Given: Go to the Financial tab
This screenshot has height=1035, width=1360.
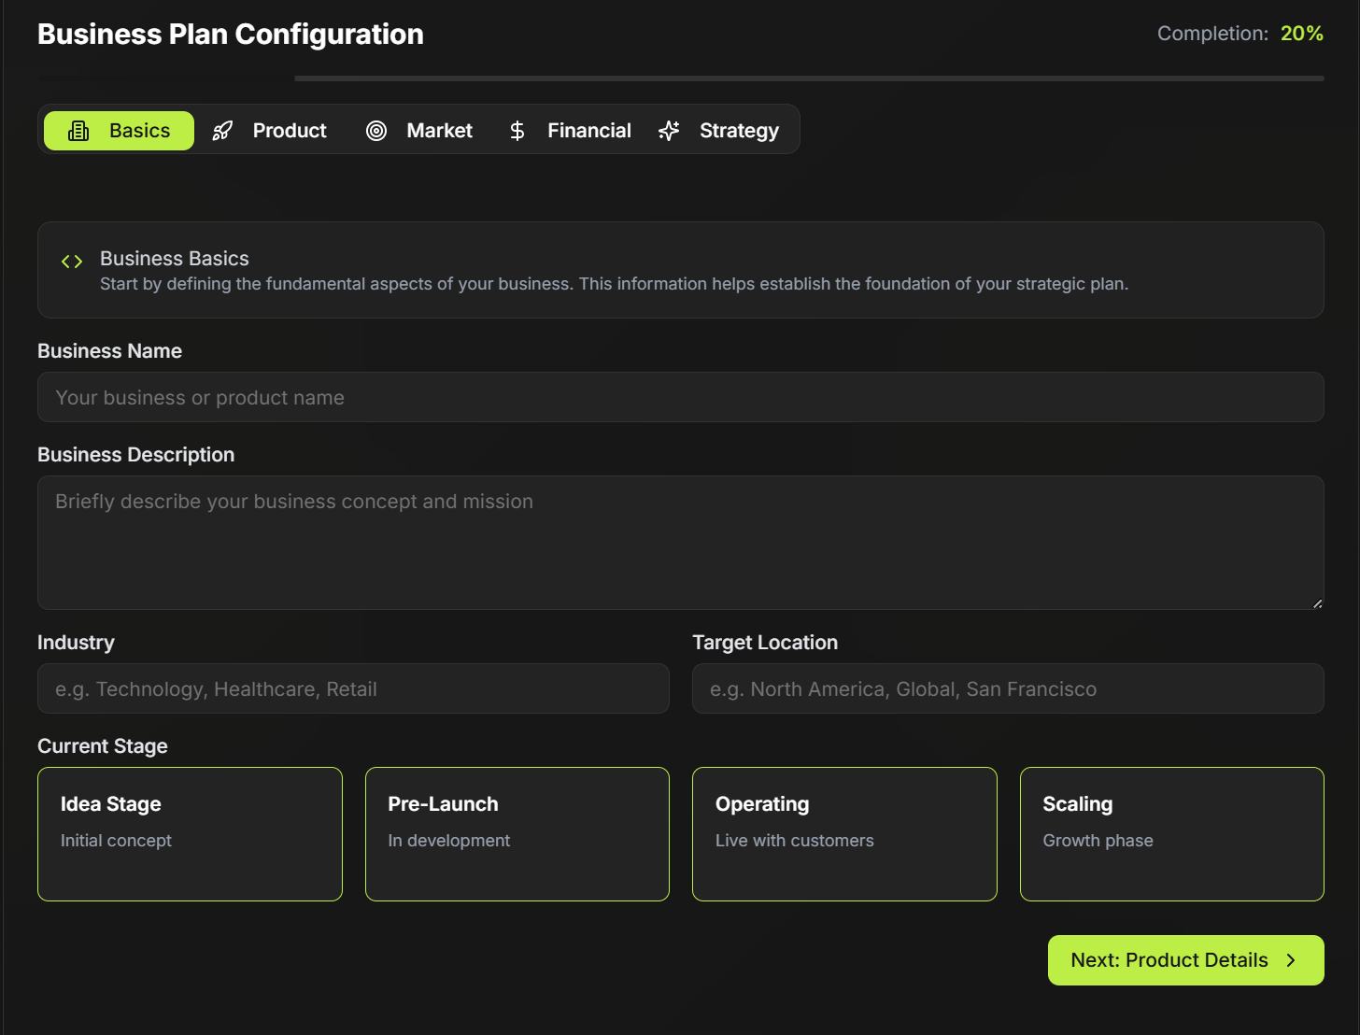Looking at the screenshot, I should (x=571, y=131).
